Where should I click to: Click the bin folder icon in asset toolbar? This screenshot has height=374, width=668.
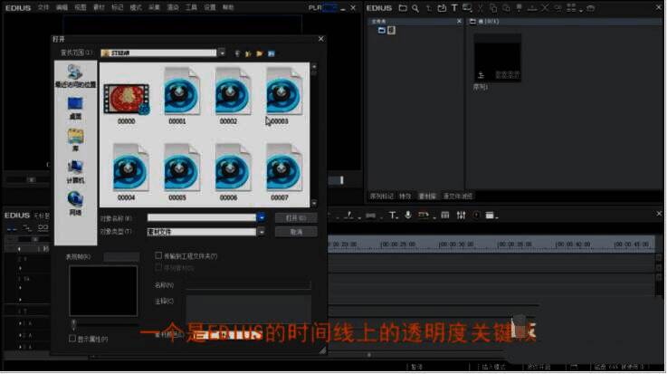[x=402, y=8]
